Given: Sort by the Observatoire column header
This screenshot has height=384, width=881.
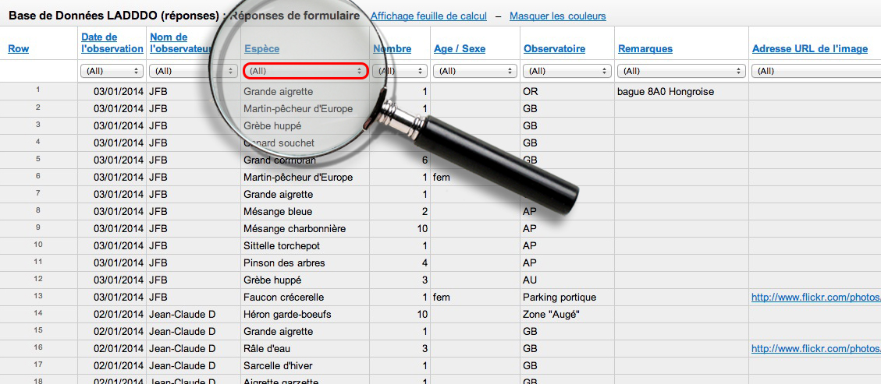Looking at the screenshot, I should [554, 49].
